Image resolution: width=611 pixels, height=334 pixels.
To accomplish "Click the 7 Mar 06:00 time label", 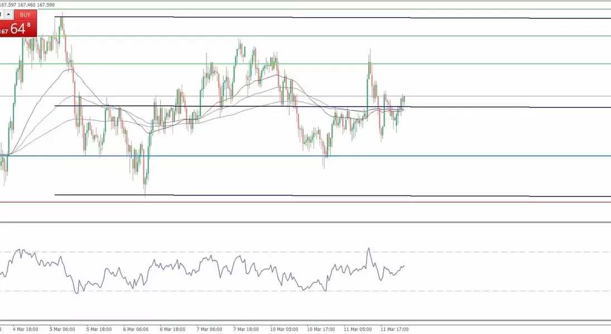I will point(209,329).
